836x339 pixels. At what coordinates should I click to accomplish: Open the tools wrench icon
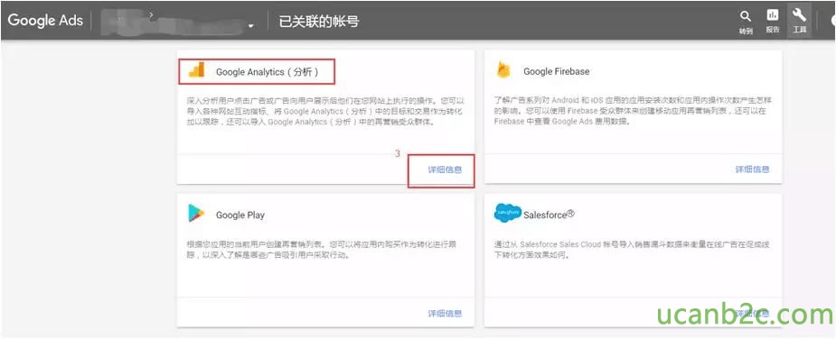pos(799,15)
